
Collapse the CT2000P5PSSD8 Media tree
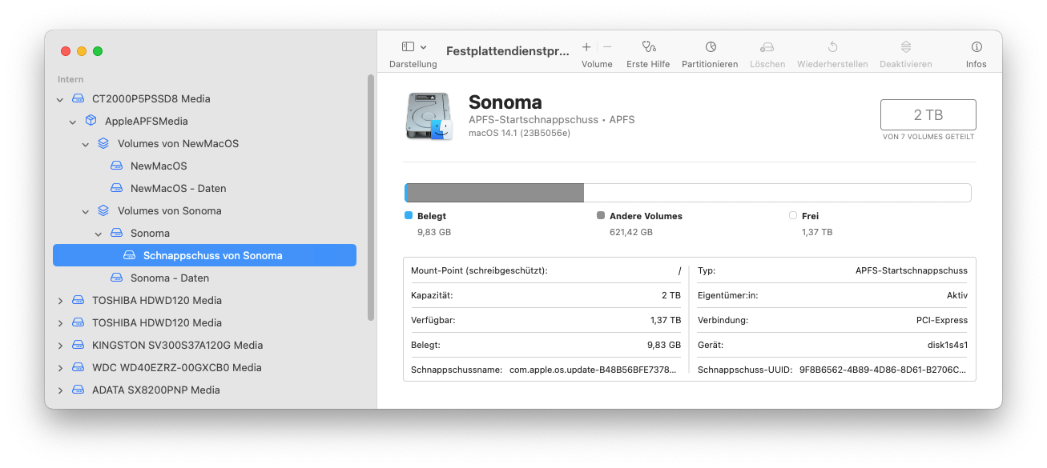60,99
